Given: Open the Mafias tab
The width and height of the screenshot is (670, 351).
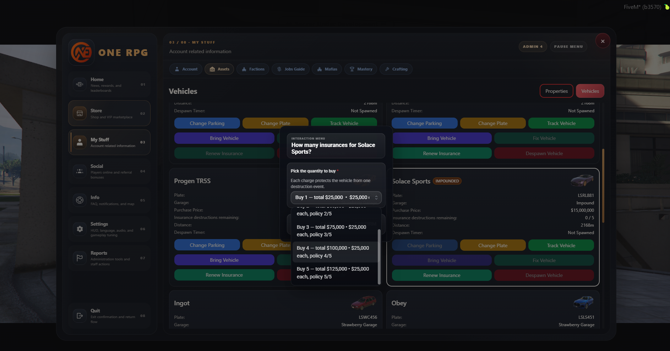Looking at the screenshot, I should click(327, 69).
